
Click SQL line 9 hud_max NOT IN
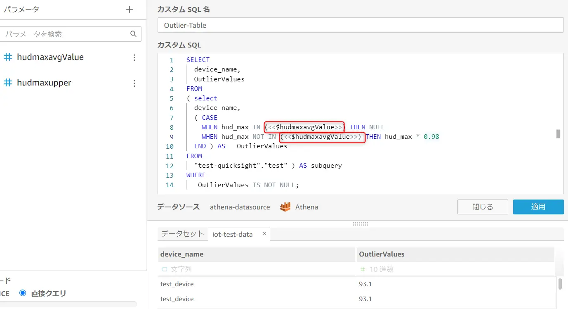[x=249, y=137]
